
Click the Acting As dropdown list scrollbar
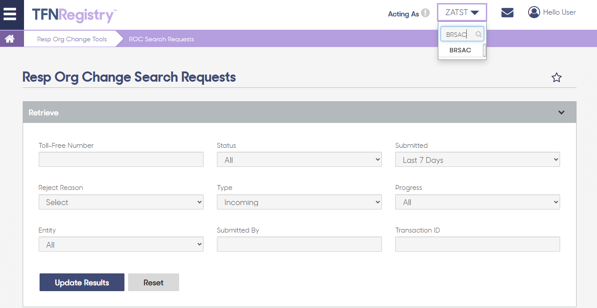(484, 50)
